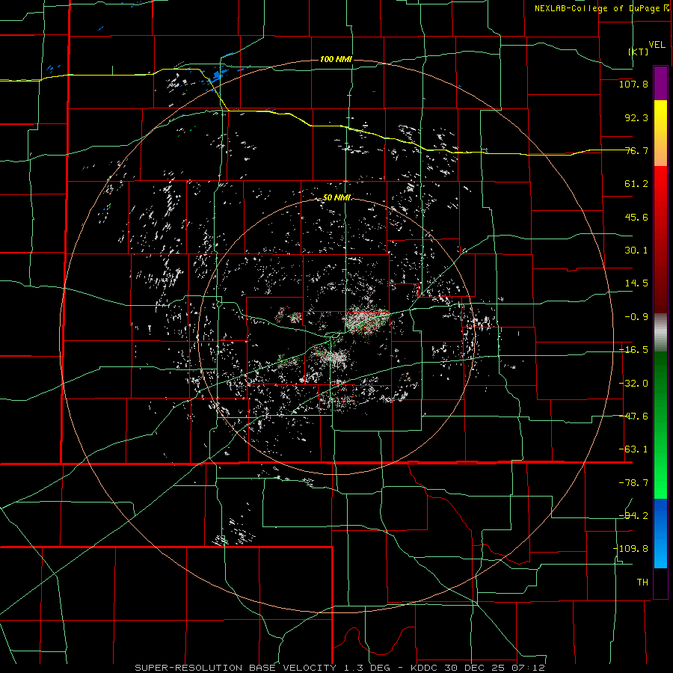Click the 45.6 velocity scale value
Screen dimensions: 673x673
click(636, 217)
